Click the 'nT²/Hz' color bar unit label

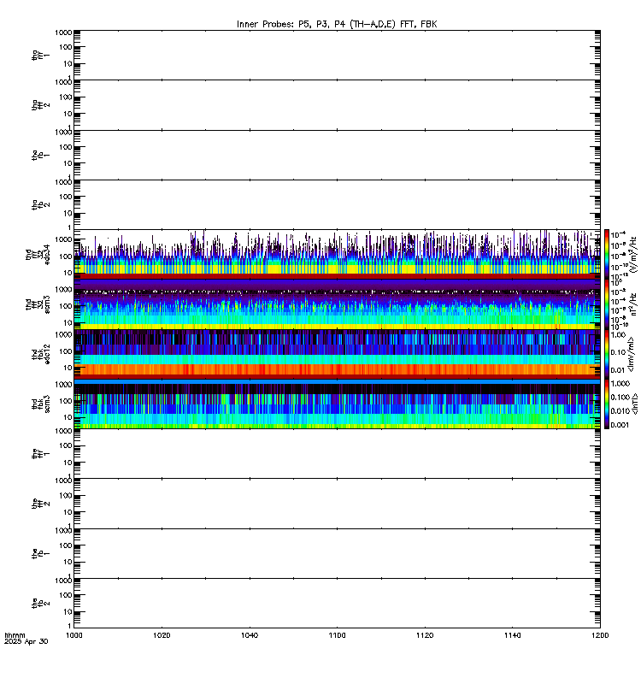(x=633, y=304)
